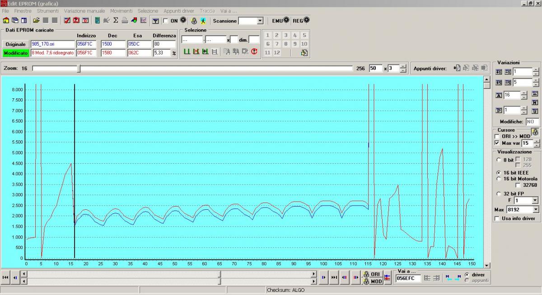Open the Appunti driver menu
The width and height of the screenshot is (542, 295).
179,11
